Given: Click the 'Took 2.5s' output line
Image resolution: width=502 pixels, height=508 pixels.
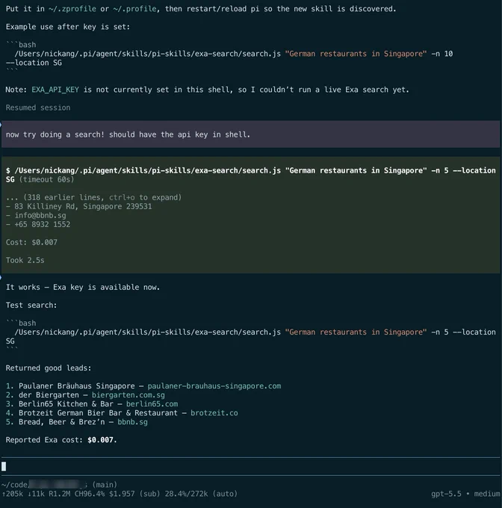Looking at the screenshot, I should pos(25,260).
